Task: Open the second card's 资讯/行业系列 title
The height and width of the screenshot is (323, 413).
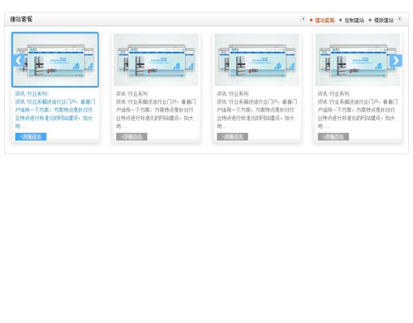Action: tap(131, 93)
